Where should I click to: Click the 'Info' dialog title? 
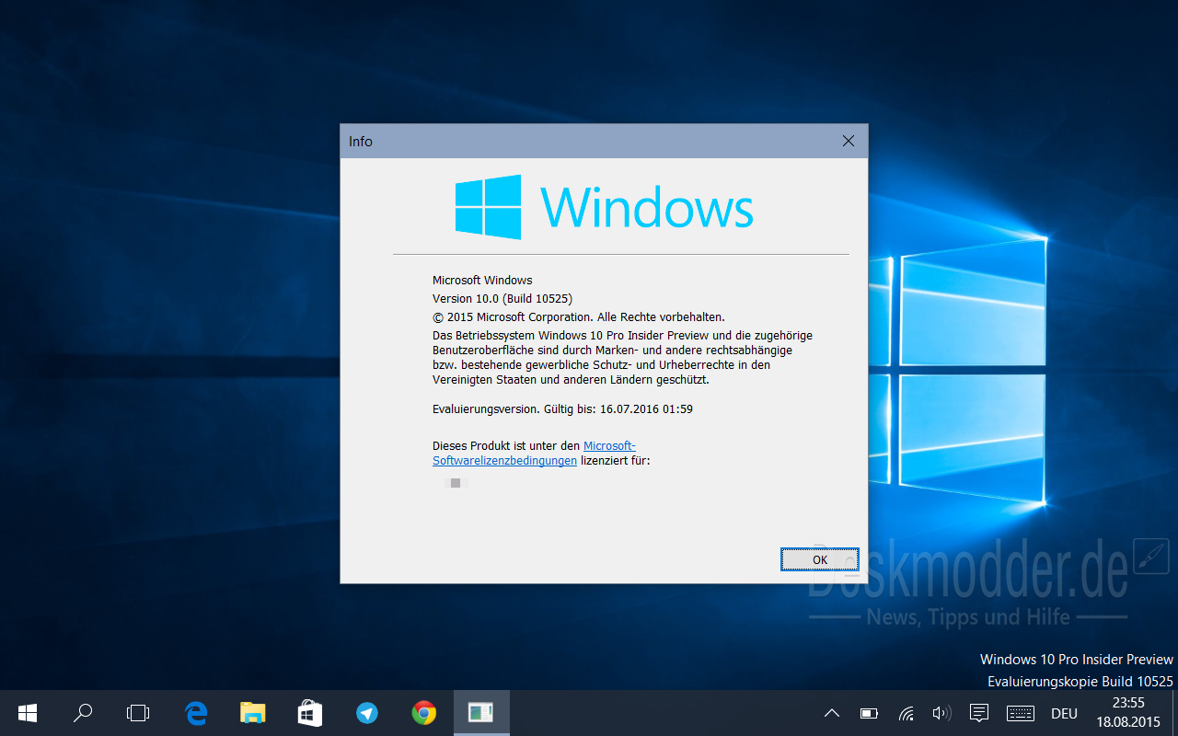(x=361, y=141)
